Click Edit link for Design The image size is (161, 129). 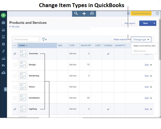pyautogui.click(x=147, y=65)
